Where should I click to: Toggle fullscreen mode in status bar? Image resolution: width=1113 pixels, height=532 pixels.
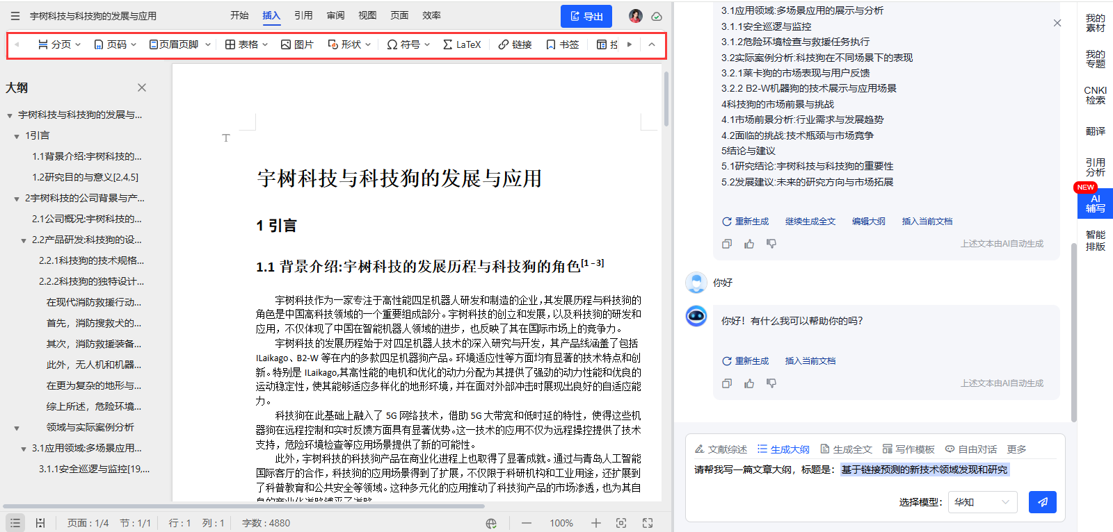[x=648, y=523]
